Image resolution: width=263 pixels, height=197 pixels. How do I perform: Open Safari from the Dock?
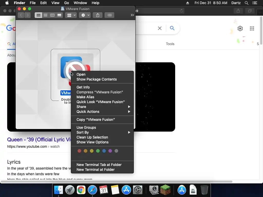pos(92,190)
